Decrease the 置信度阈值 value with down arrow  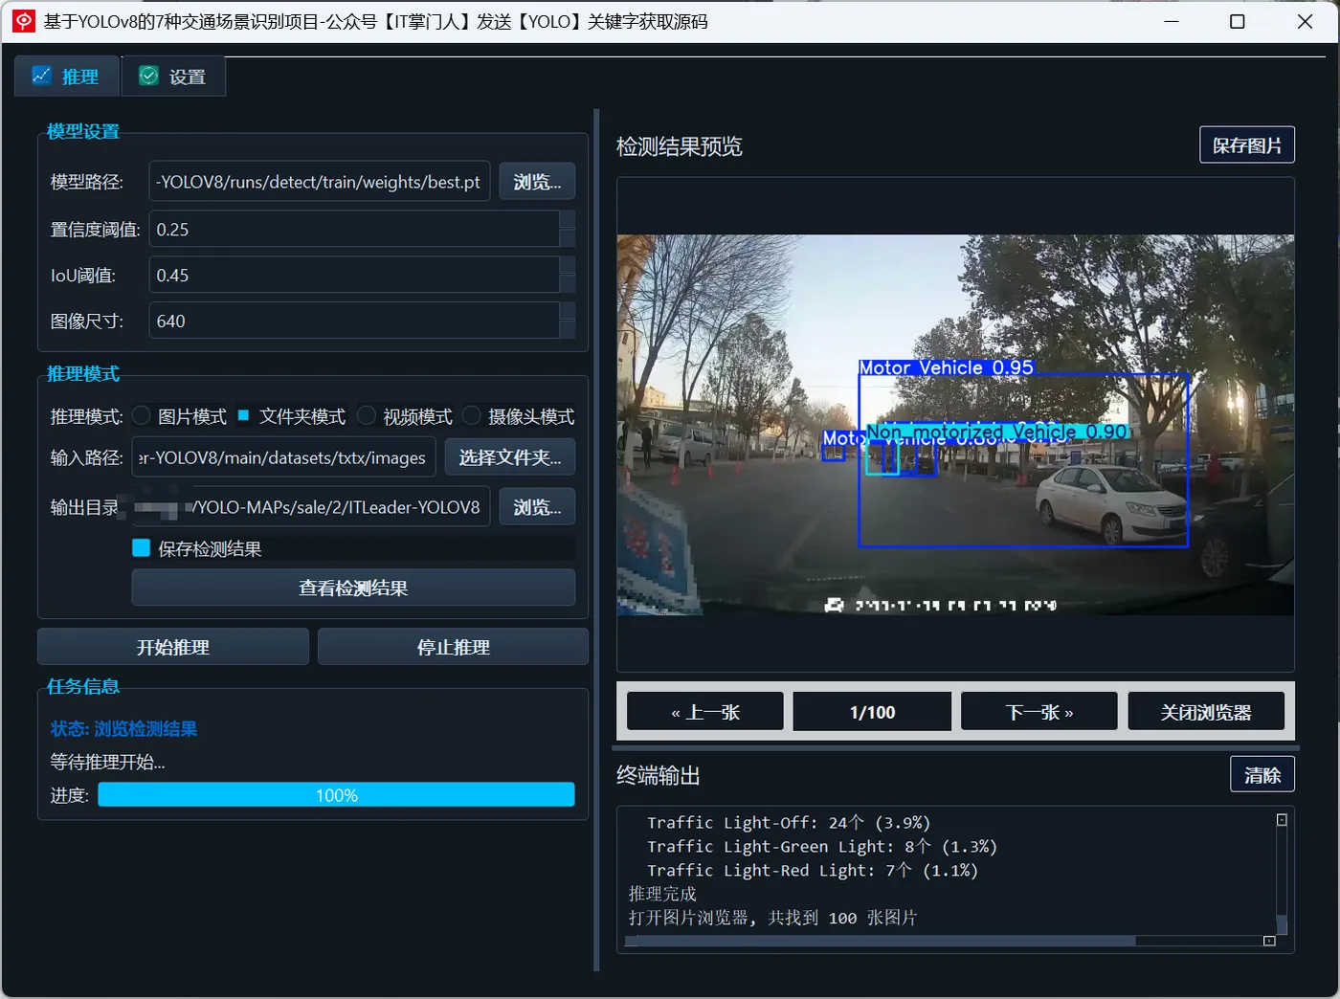(x=568, y=239)
